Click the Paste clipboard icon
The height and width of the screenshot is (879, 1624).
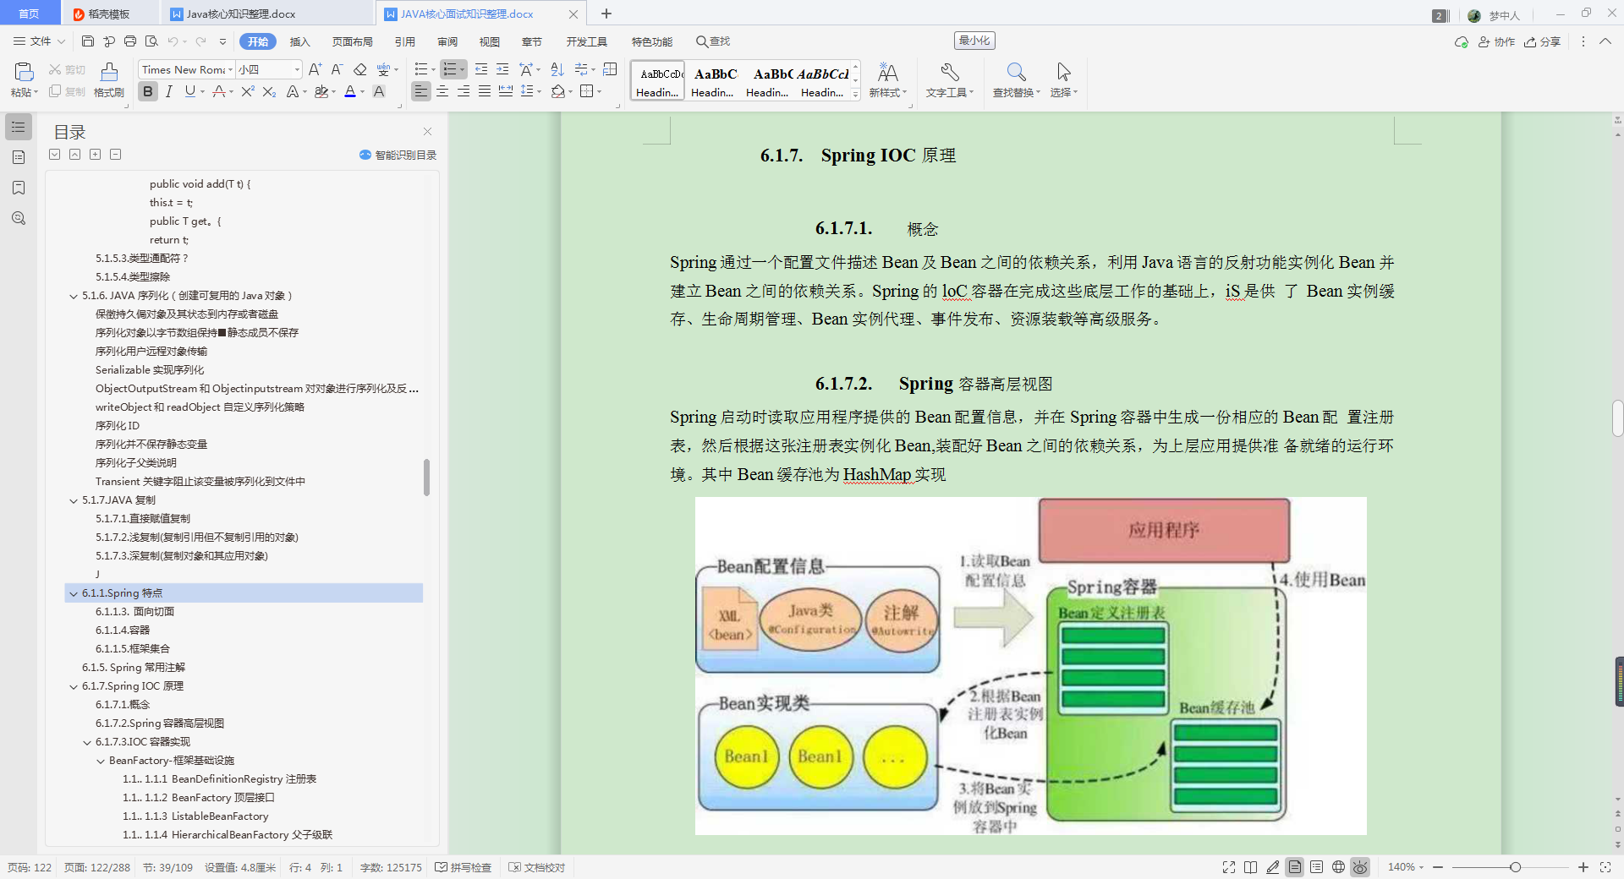(24, 71)
